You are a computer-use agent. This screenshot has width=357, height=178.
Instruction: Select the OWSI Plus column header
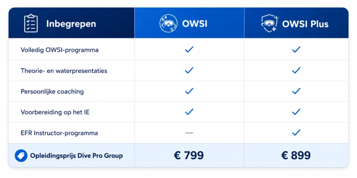coord(296,23)
